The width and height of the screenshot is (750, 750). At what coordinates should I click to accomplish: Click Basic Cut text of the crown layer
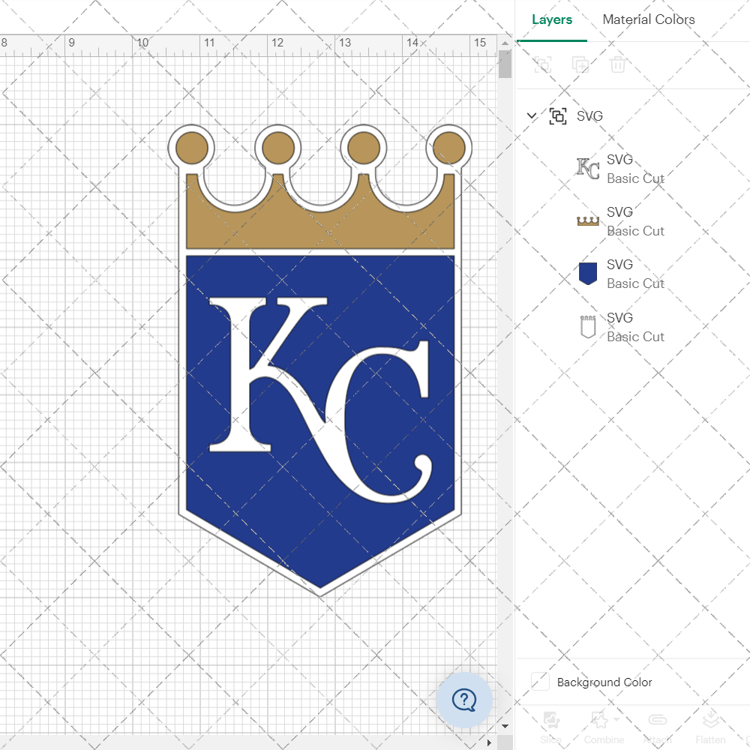point(635,231)
